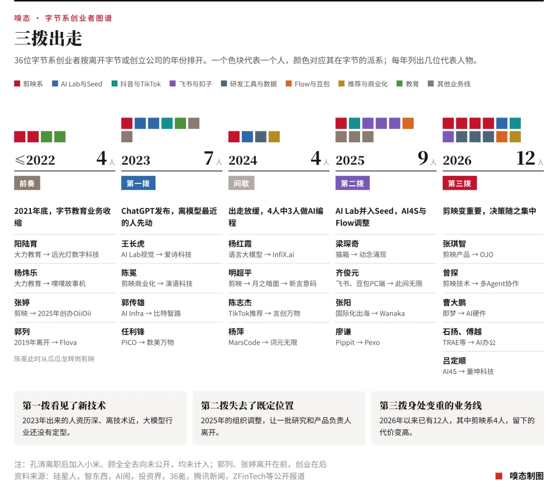Click the note 陈冕此时从瓜瓜龙转岗剪映
The height and width of the screenshot is (488, 558).
tap(54, 359)
